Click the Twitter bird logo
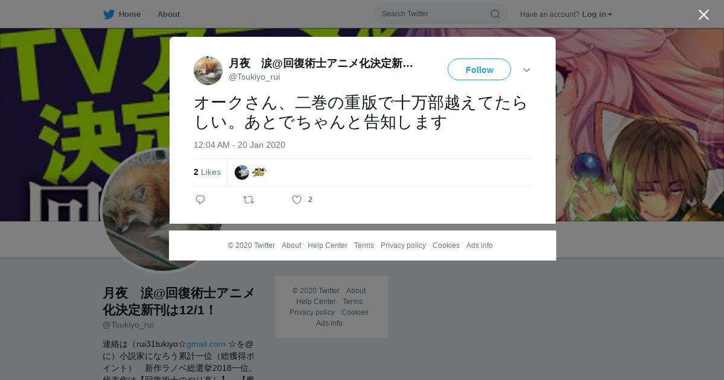 pyautogui.click(x=109, y=14)
